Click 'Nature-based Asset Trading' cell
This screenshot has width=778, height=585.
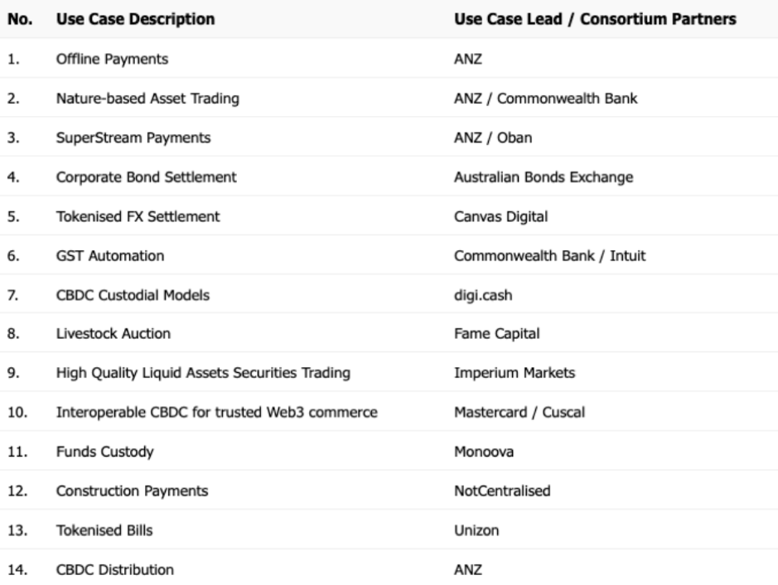point(147,99)
